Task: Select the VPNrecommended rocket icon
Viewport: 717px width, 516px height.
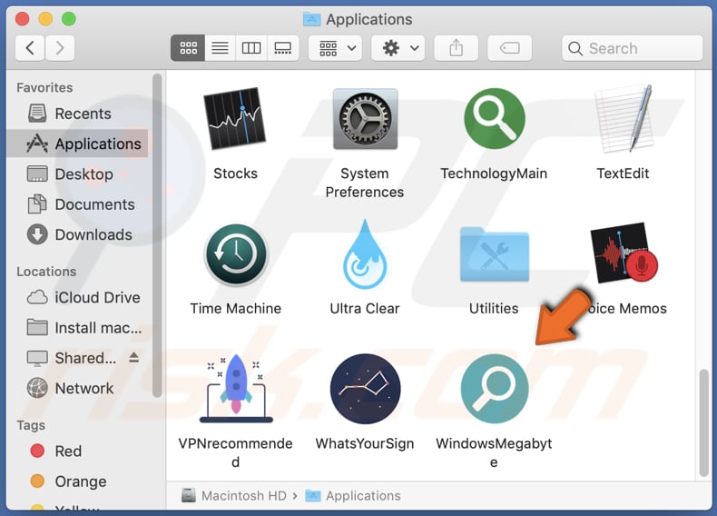Action: pos(236,388)
